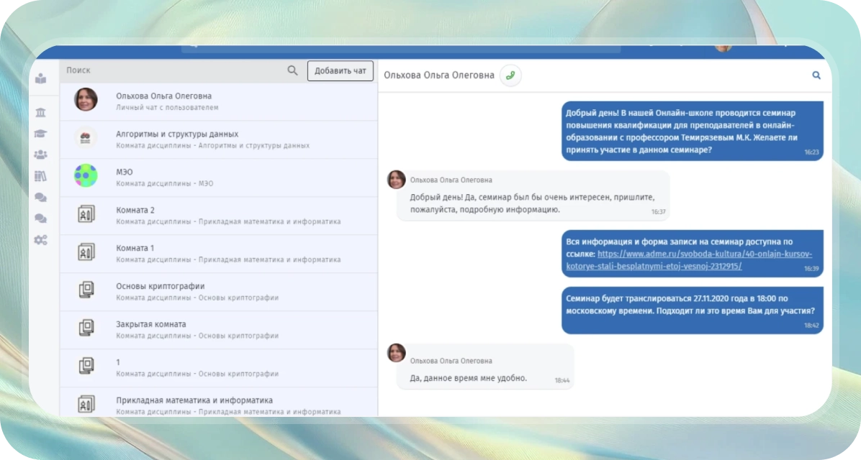Open the Основы криптографии chat title
Image resolution: width=861 pixels, height=460 pixels.
click(161, 286)
